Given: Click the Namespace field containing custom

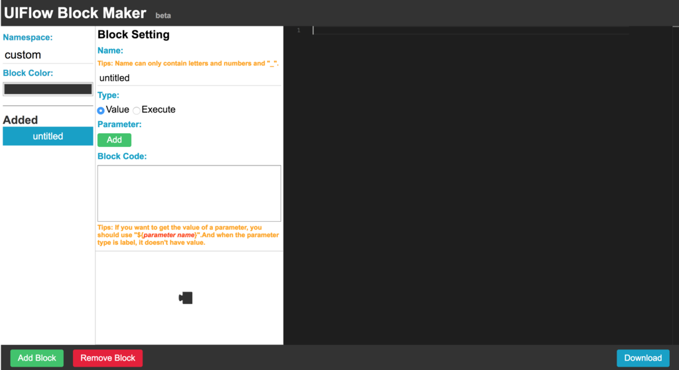Looking at the screenshot, I should point(48,55).
